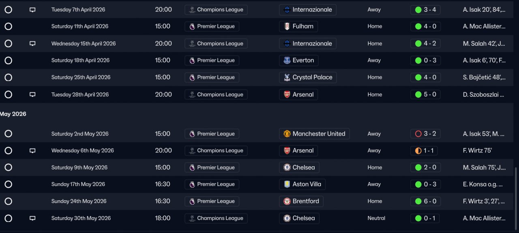Select the radio circle for the 17th May match

(x=8, y=184)
